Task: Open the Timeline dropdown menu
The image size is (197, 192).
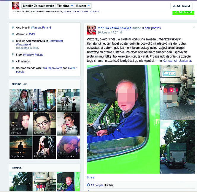Action: (x=65, y=6)
